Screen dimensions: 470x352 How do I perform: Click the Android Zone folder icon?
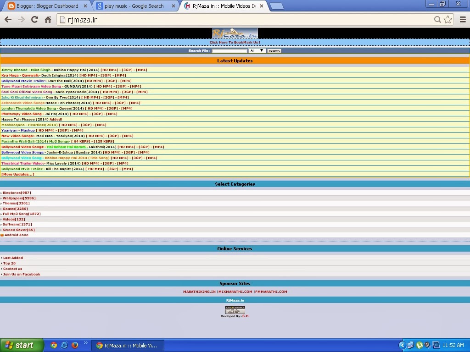[x=2, y=235]
